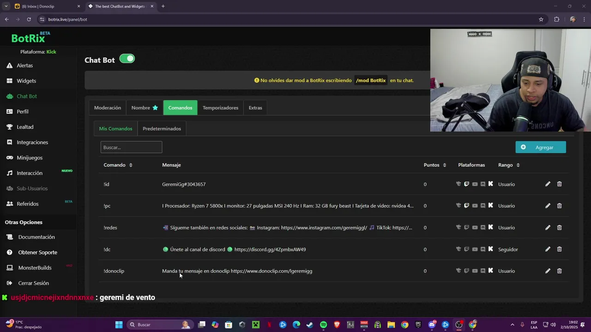The image size is (591, 332).
Task: Click the Windows taskbar search box
Action: tap(159, 325)
